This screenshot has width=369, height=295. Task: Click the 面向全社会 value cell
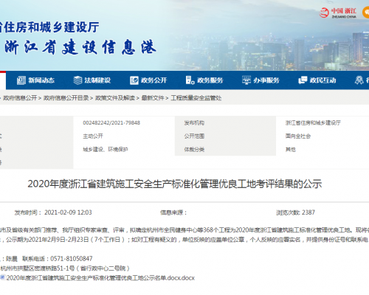tap(298, 136)
